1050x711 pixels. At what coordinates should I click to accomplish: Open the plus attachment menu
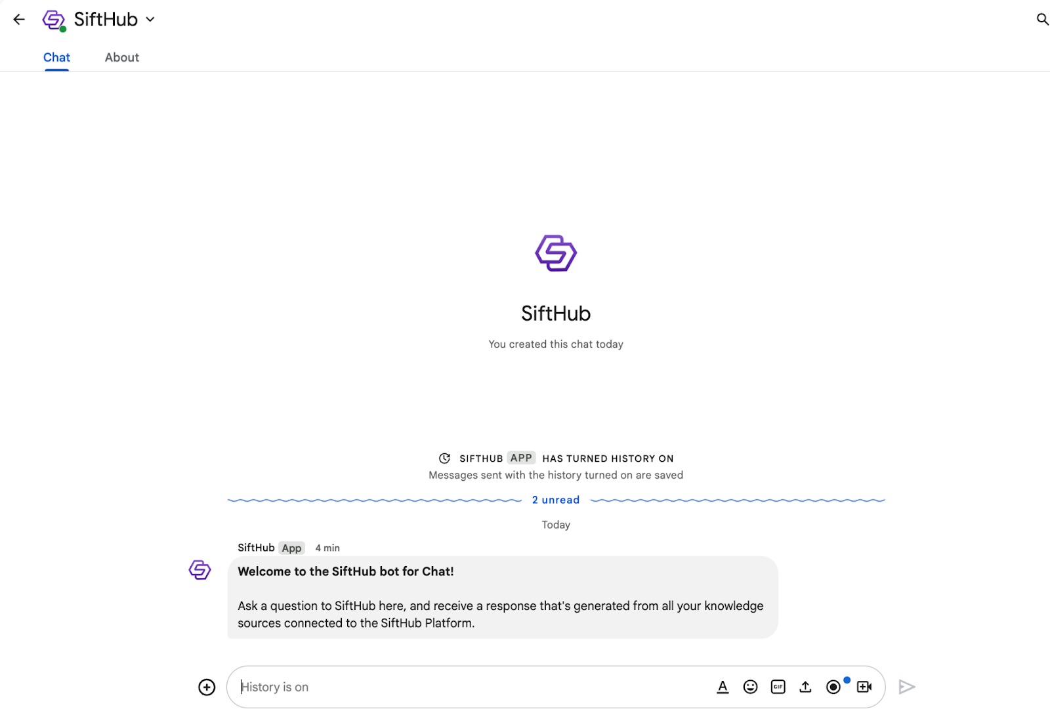pyautogui.click(x=207, y=687)
